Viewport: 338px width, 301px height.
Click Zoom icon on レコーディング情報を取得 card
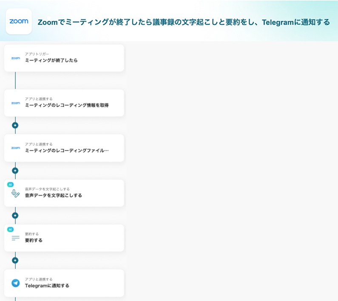(x=16, y=103)
